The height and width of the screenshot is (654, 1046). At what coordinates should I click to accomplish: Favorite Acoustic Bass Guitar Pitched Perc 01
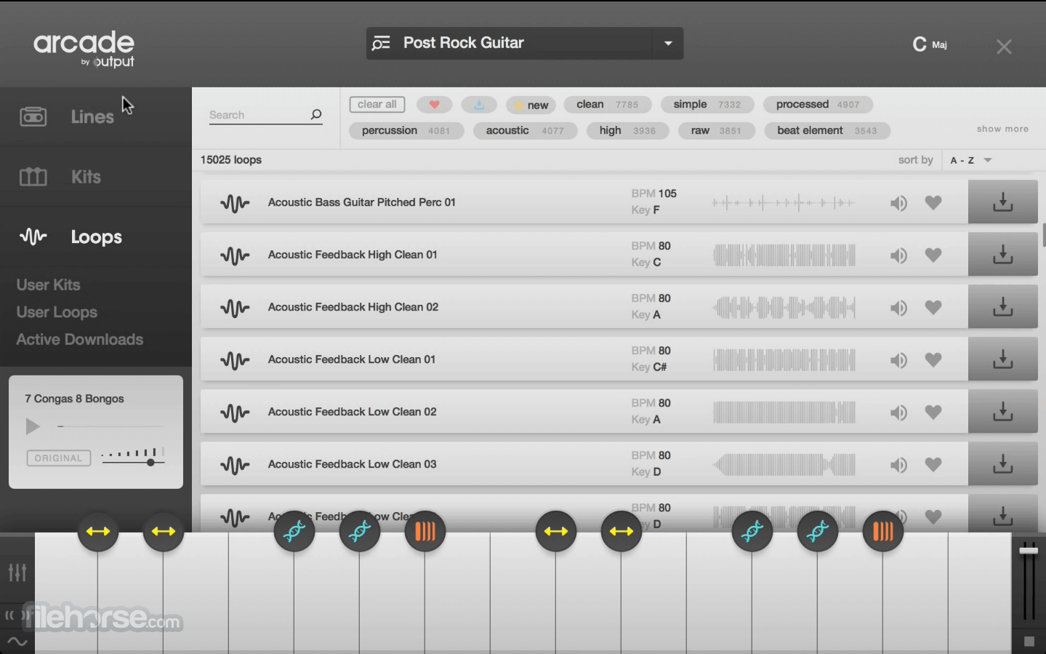click(933, 203)
